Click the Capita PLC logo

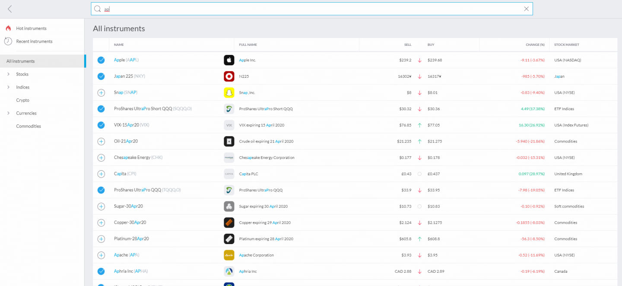click(229, 174)
